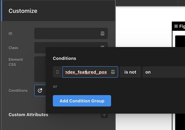185x130 pixels.
Task: Click database icon in condition field
Action: [113, 72]
